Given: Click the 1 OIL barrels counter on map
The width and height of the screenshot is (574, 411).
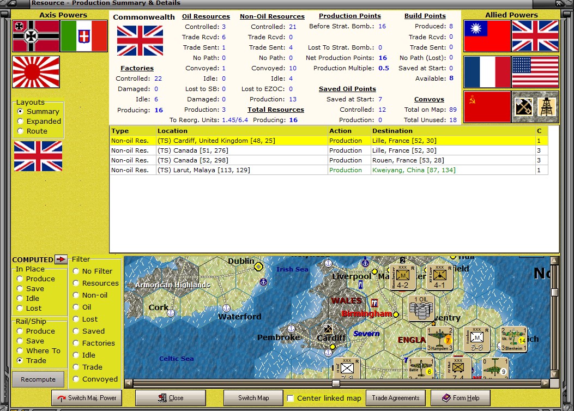Looking at the screenshot, I should [x=421, y=308].
